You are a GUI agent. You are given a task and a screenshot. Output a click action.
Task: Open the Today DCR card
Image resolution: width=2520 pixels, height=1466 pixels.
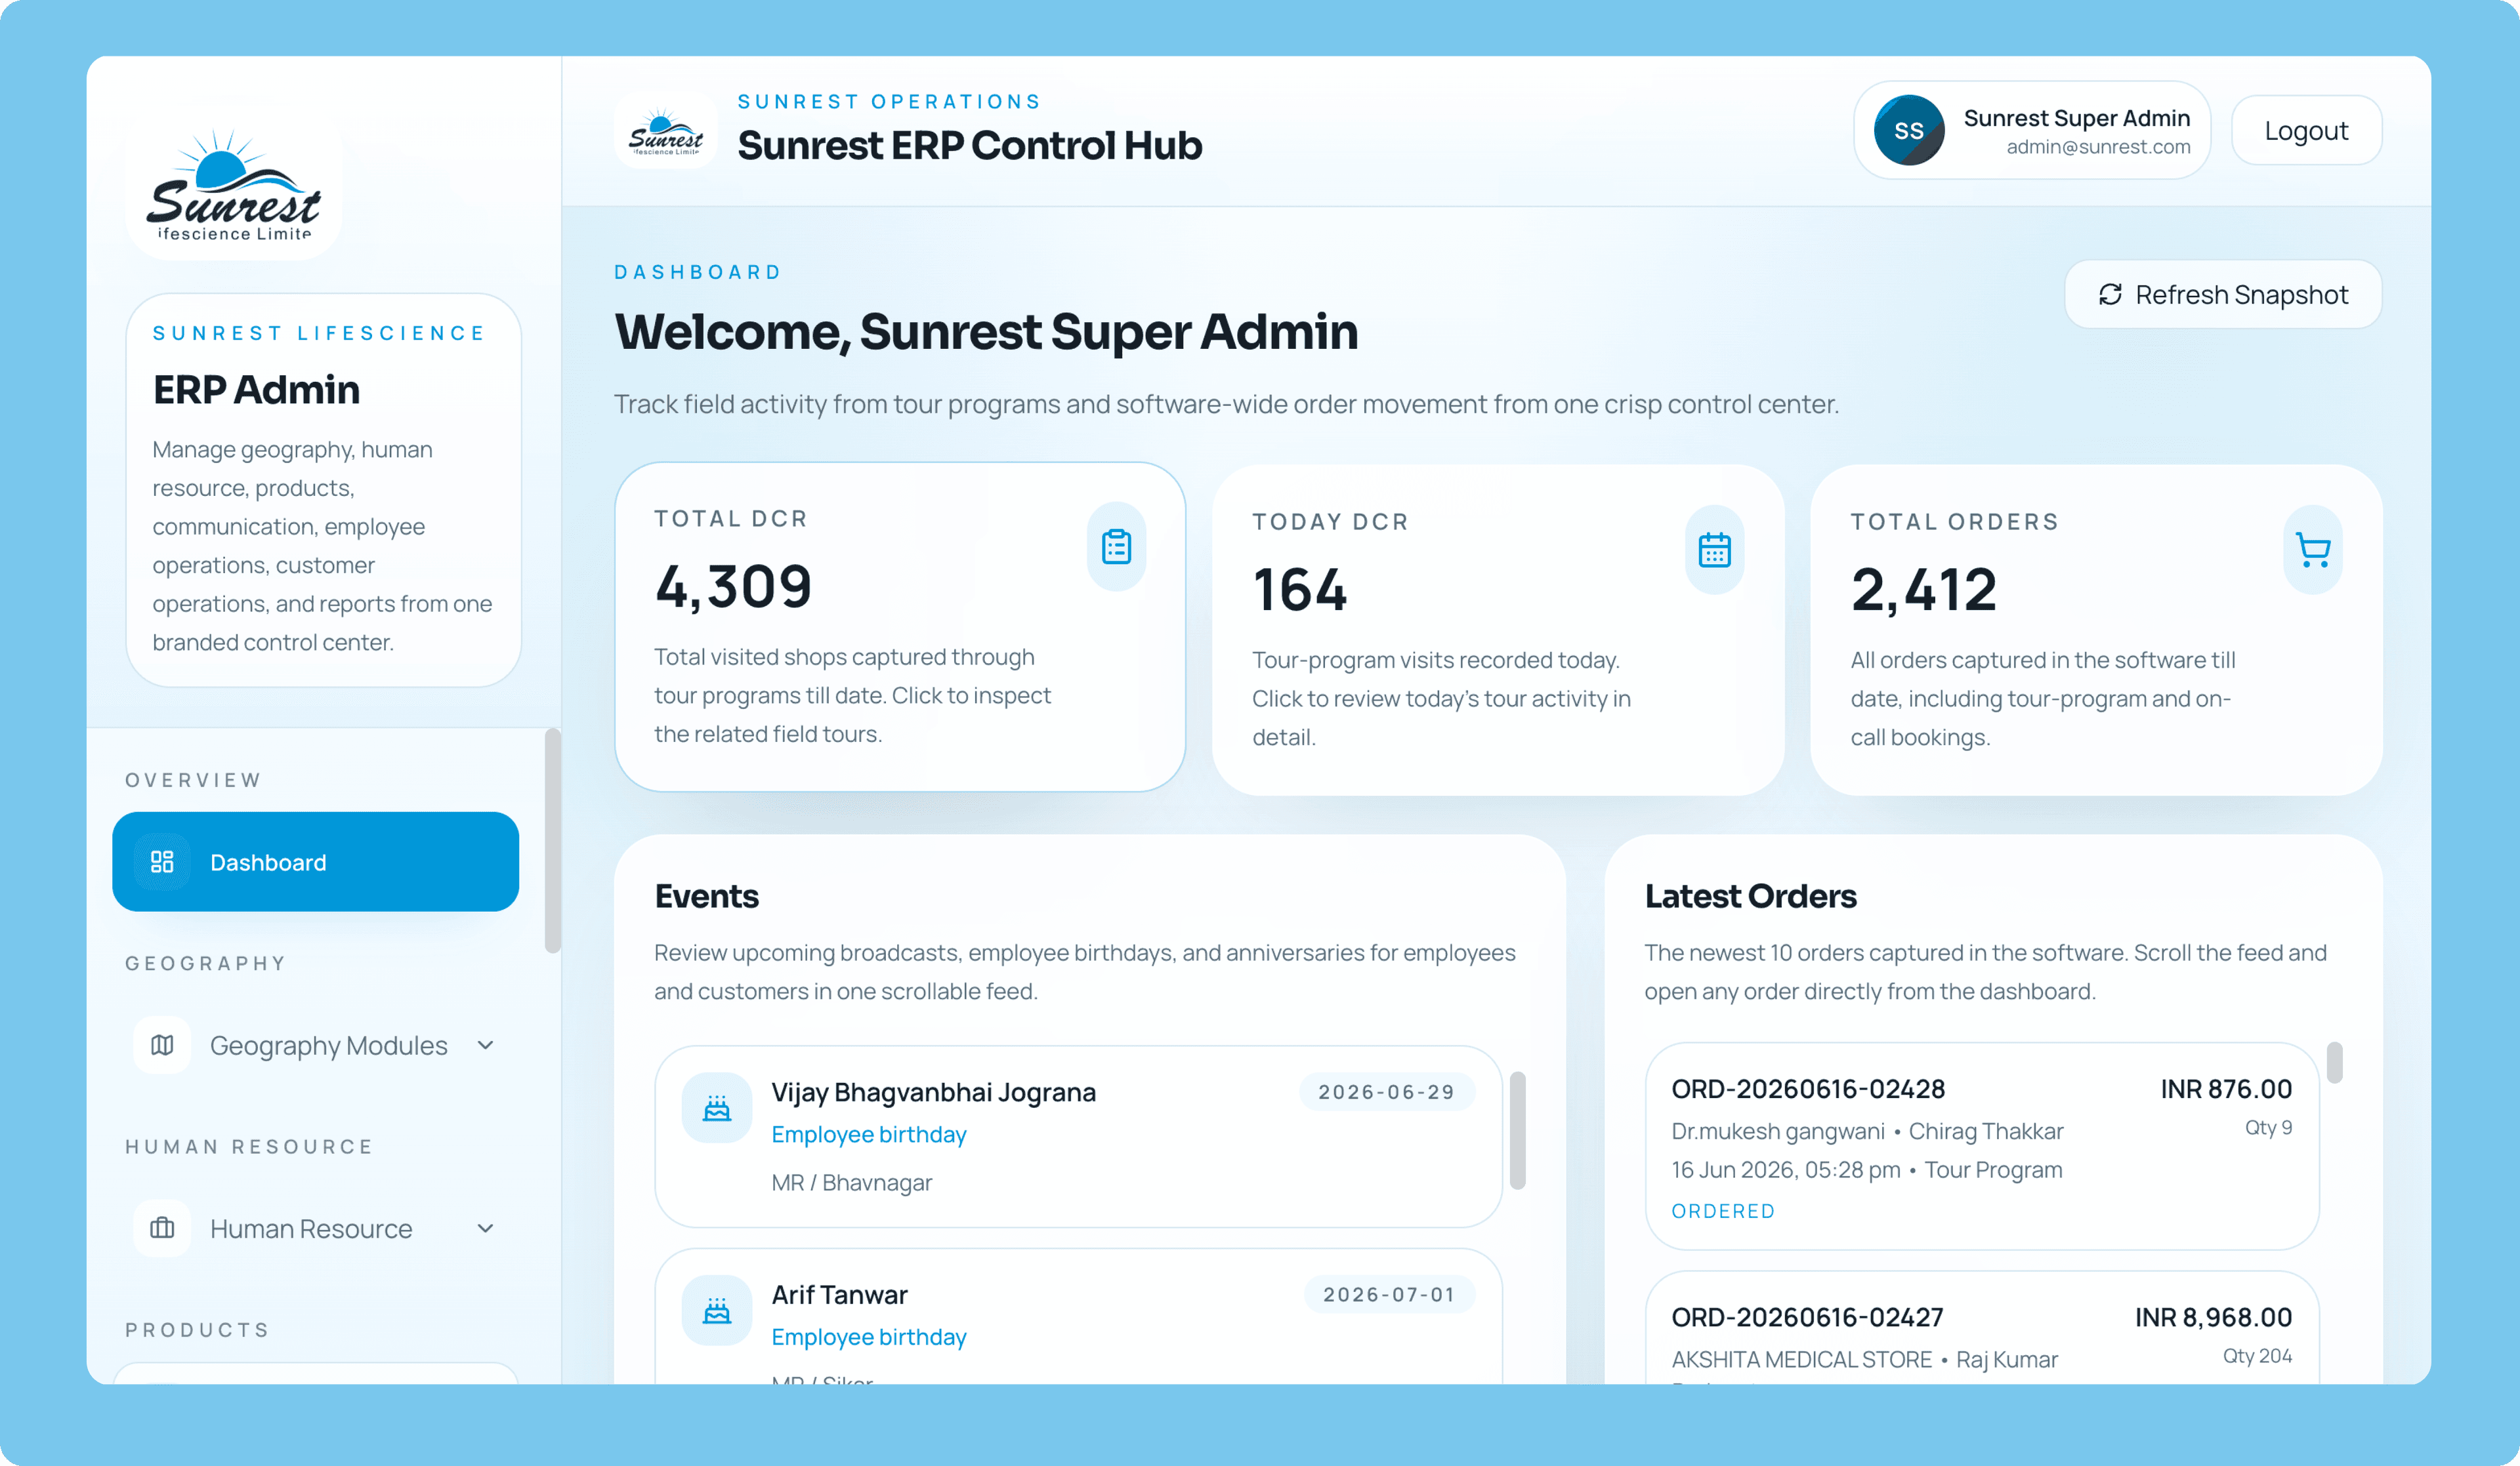pyautogui.click(x=1498, y=630)
